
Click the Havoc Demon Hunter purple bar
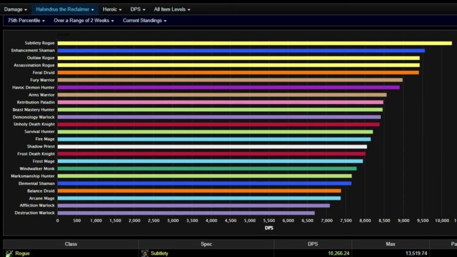tap(228, 87)
